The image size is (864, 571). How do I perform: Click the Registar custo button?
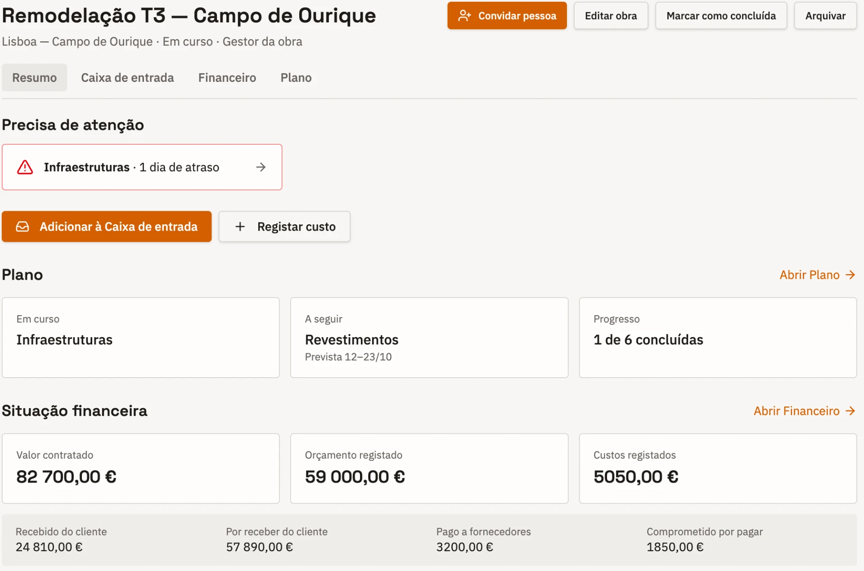tap(284, 227)
